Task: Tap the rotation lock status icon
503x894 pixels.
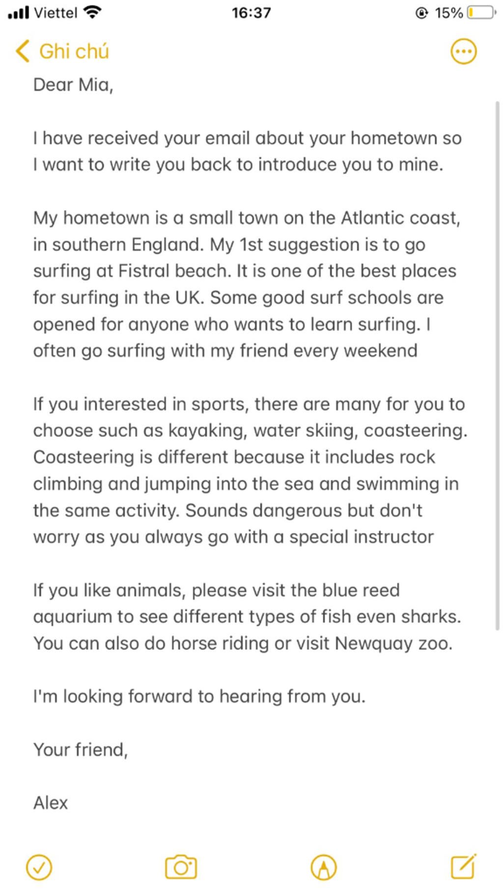Action: (x=421, y=12)
